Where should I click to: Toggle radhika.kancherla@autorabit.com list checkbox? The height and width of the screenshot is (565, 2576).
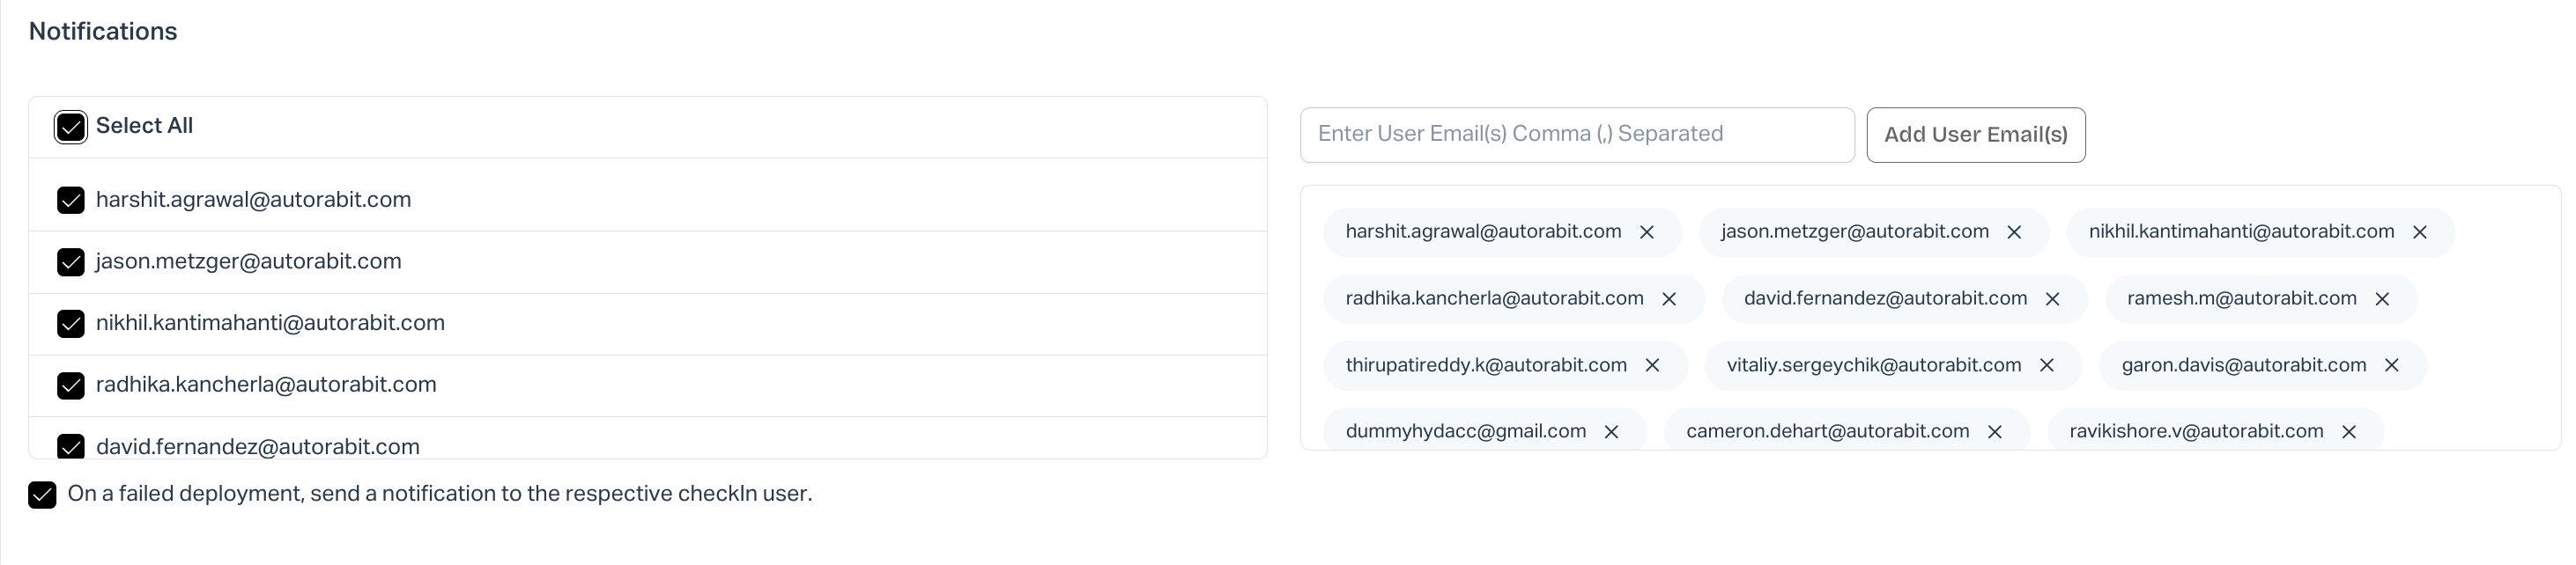tap(71, 385)
